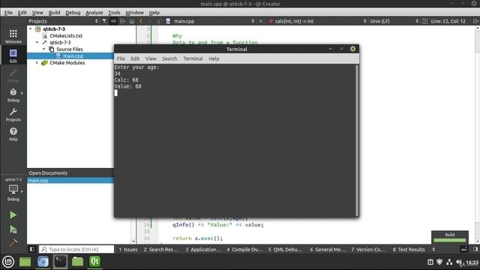
Task: Toggle synchronize with editor link icon
Action: click(113, 21)
